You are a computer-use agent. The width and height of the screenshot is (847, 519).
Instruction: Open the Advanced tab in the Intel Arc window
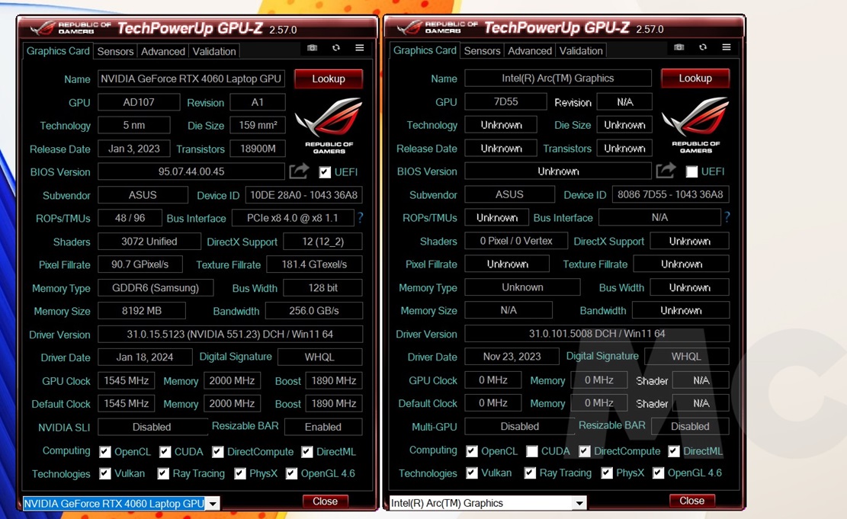tap(529, 50)
